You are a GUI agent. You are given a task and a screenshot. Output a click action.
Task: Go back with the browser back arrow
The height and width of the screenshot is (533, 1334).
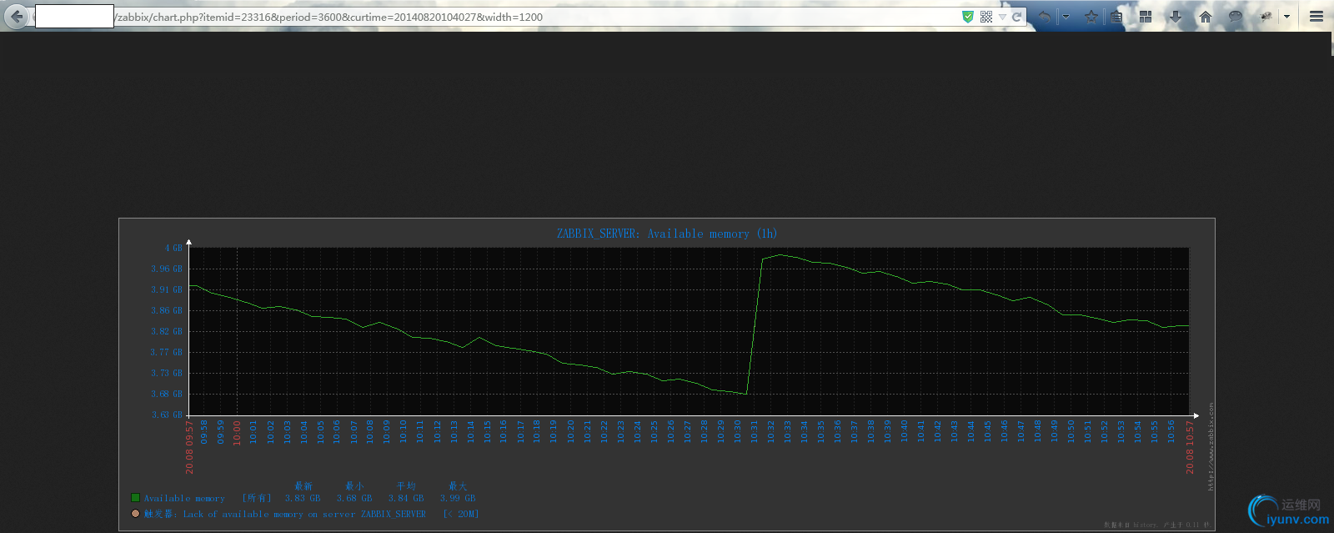tap(17, 17)
